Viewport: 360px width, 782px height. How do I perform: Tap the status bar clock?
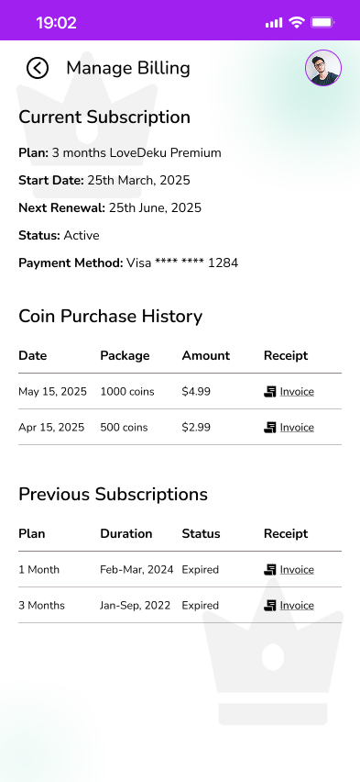point(56,22)
